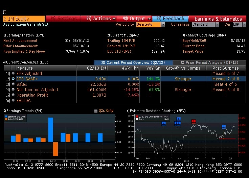Click Operating Profit estimate 1.087B

[x=99, y=95]
